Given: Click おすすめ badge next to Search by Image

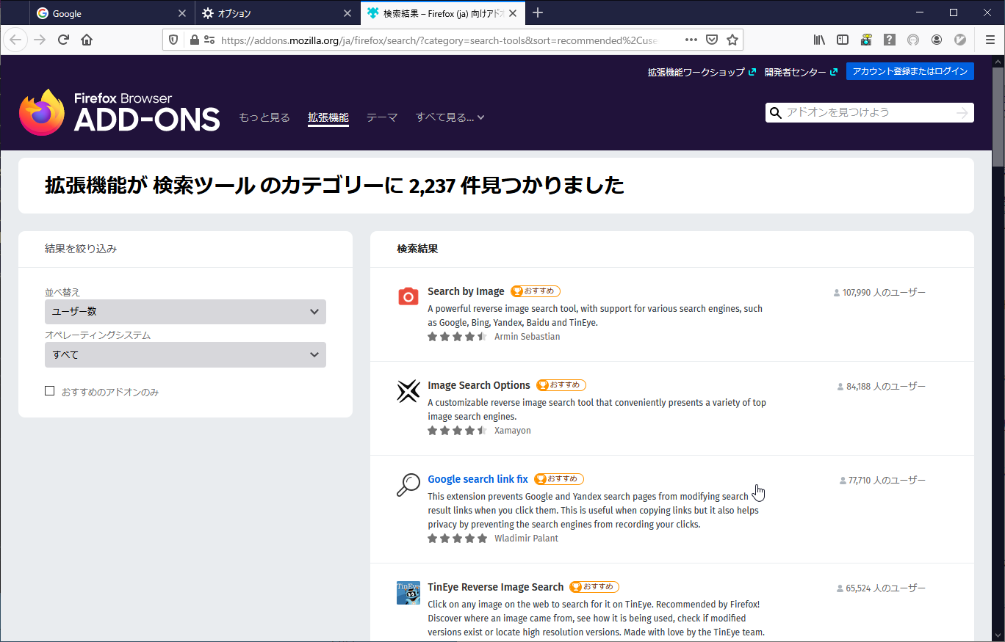Looking at the screenshot, I should [x=536, y=291].
